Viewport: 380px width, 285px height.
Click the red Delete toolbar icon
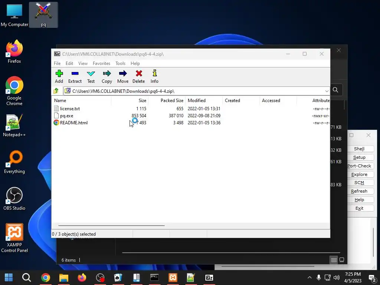tap(139, 73)
